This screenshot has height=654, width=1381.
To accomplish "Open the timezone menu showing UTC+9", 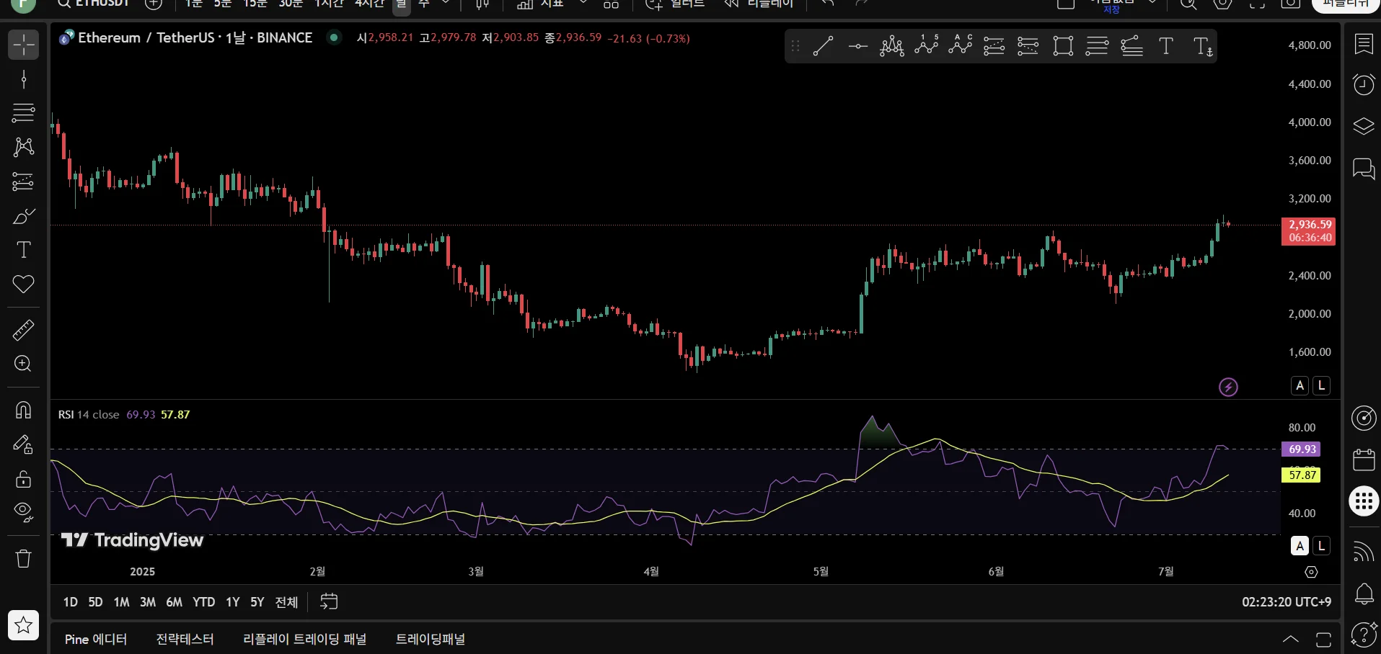I will [1287, 601].
